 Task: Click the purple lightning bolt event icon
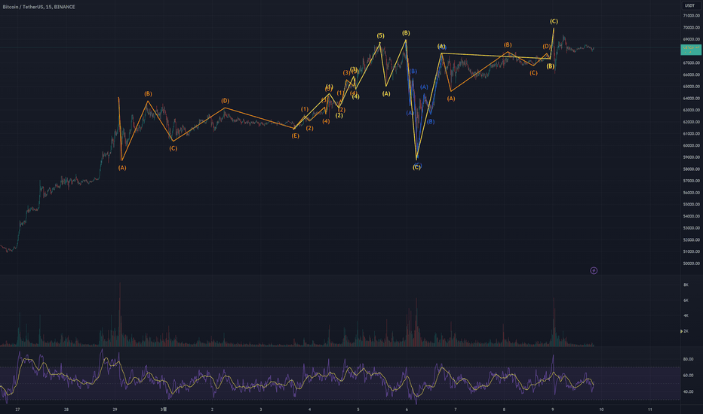click(x=594, y=270)
